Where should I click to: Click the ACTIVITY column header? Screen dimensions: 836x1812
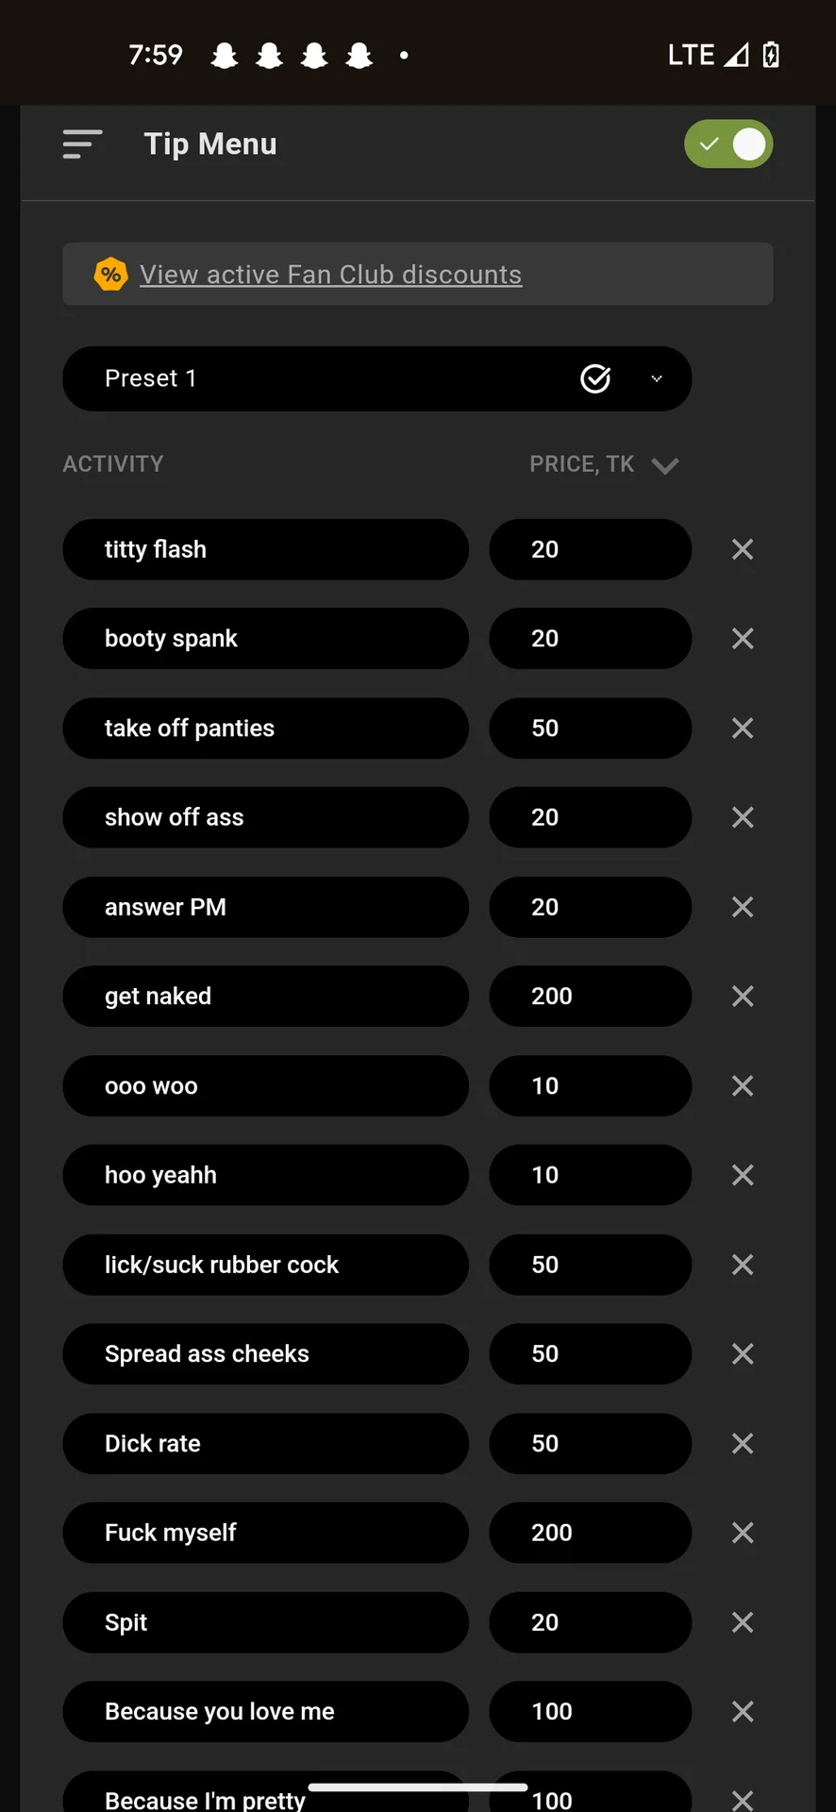pyautogui.click(x=113, y=464)
